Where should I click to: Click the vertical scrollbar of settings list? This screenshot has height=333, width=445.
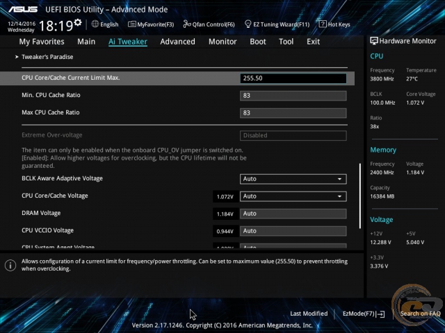360,196
